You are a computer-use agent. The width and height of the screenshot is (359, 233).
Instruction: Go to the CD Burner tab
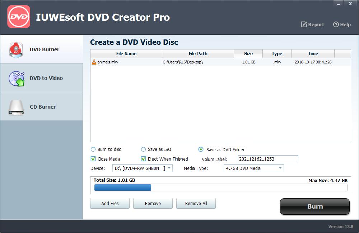pos(41,106)
